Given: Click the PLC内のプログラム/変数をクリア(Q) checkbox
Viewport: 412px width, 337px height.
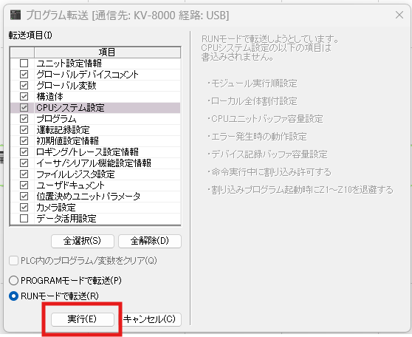Looking at the screenshot, I should click(13, 261).
